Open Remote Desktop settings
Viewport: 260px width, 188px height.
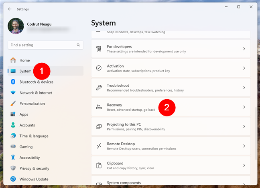[171, 146]
